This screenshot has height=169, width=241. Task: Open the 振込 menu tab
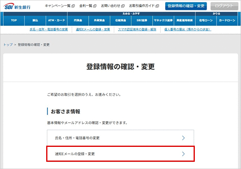click(x=35, y=20)
